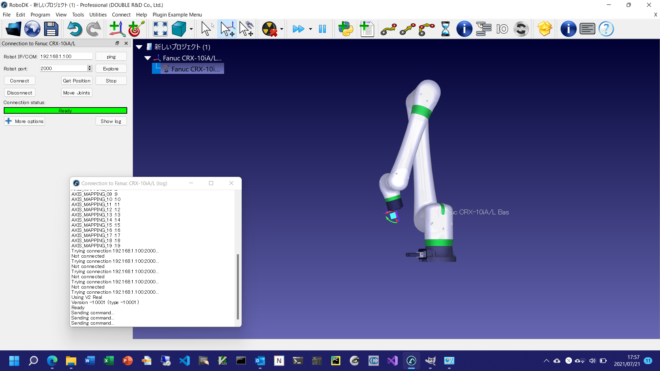Click the Add Python program icon
The height and width of the screenshot is (371, 660).
(x=346, y=29)
